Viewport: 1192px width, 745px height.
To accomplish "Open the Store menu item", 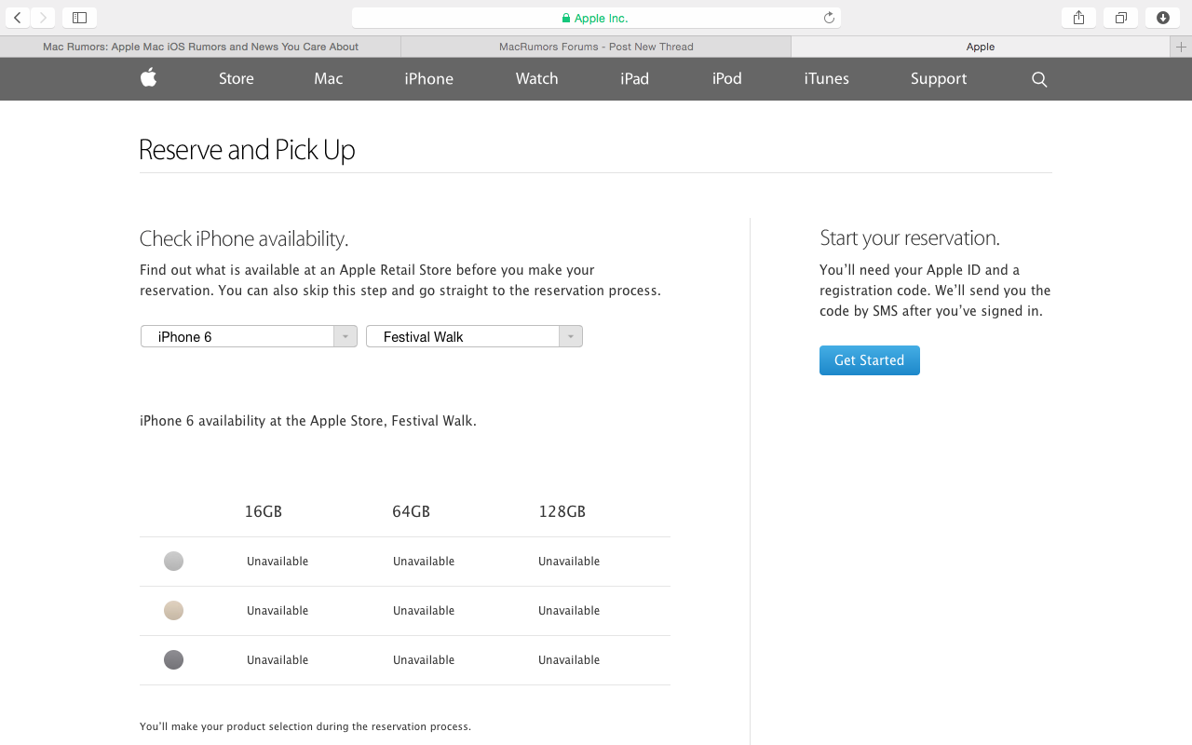I will pyautogui.click(x=237, y=79).
